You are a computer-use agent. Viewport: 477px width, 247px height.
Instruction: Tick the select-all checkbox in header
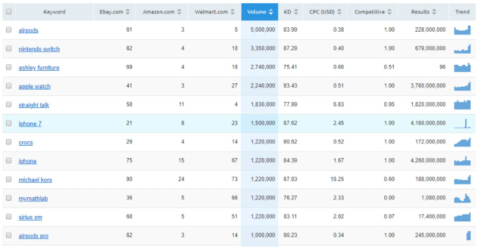click(x=9, y=11)
